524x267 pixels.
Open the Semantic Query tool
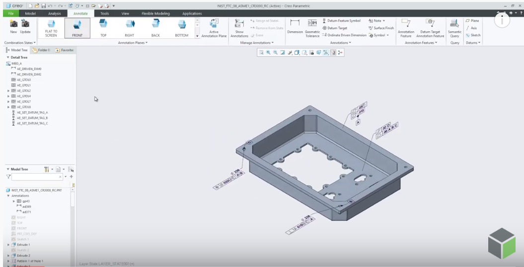(454, 27)
